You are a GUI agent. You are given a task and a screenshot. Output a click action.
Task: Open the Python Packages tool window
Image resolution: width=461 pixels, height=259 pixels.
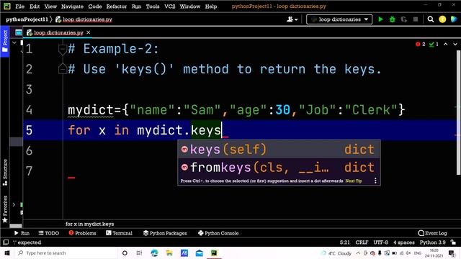165,233
